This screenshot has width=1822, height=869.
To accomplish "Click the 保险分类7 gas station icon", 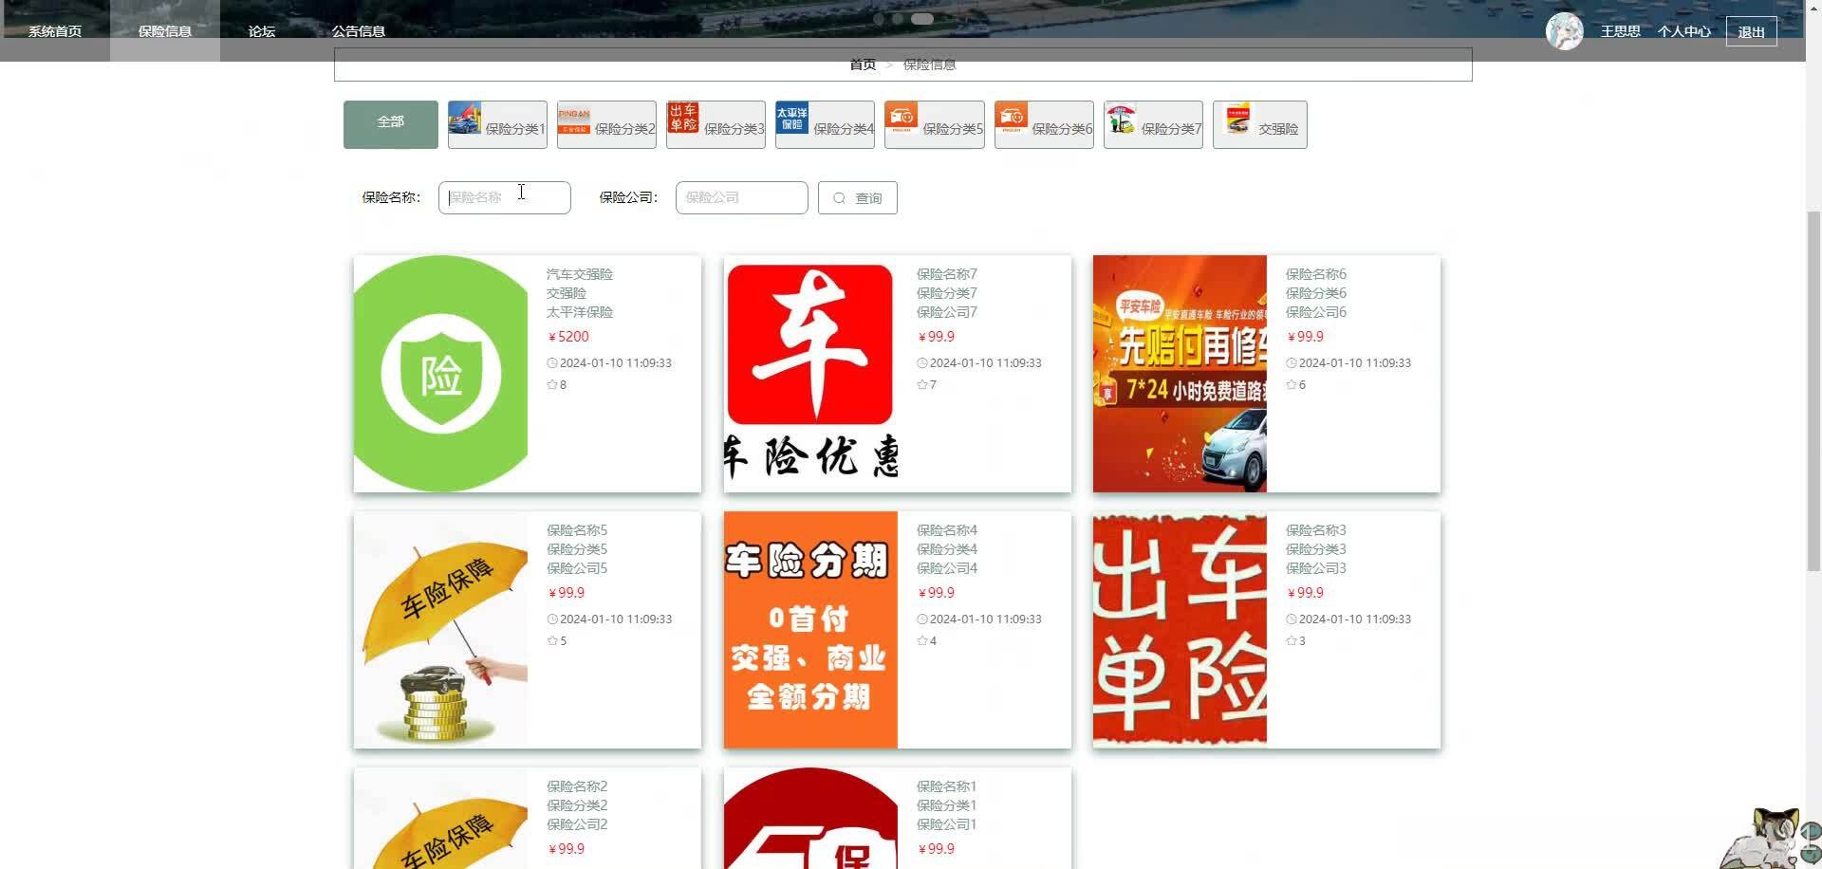I will (1121, 121).
